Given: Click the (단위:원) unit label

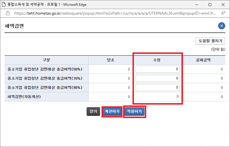Looking at the screenshot, I should [218, 49].
